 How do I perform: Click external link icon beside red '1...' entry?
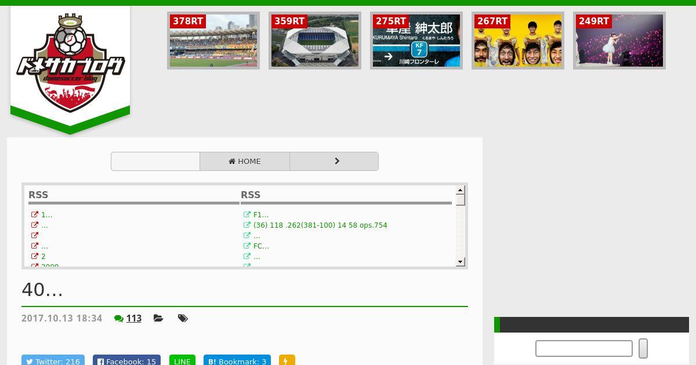[35, 214]
